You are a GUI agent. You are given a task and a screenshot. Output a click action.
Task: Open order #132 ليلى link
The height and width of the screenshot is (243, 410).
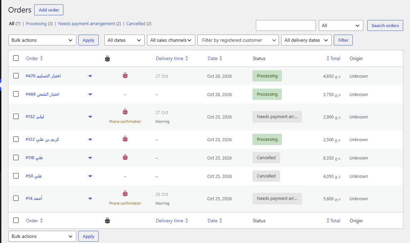click(35, 116)
